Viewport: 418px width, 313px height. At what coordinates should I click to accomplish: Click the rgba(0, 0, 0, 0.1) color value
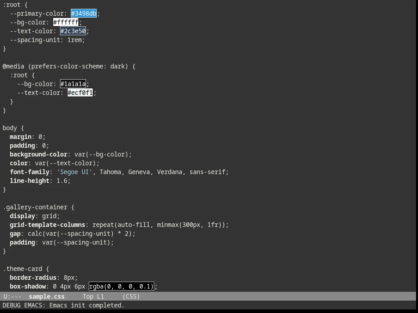[x=121, y=286]
